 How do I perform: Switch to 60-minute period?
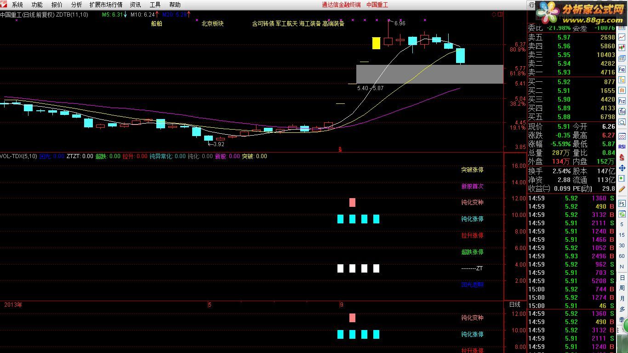click(622, 256)
